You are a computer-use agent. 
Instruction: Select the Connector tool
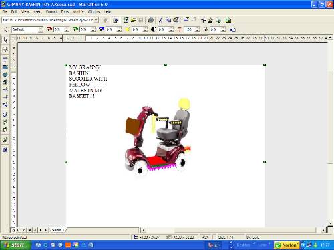[x=5, y=105]
